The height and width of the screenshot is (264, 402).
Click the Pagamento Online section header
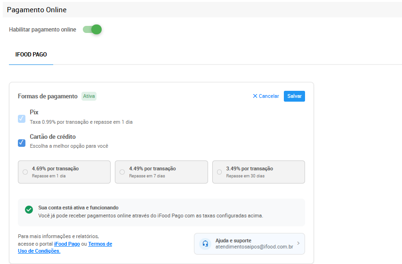click(x=37, y=10)
